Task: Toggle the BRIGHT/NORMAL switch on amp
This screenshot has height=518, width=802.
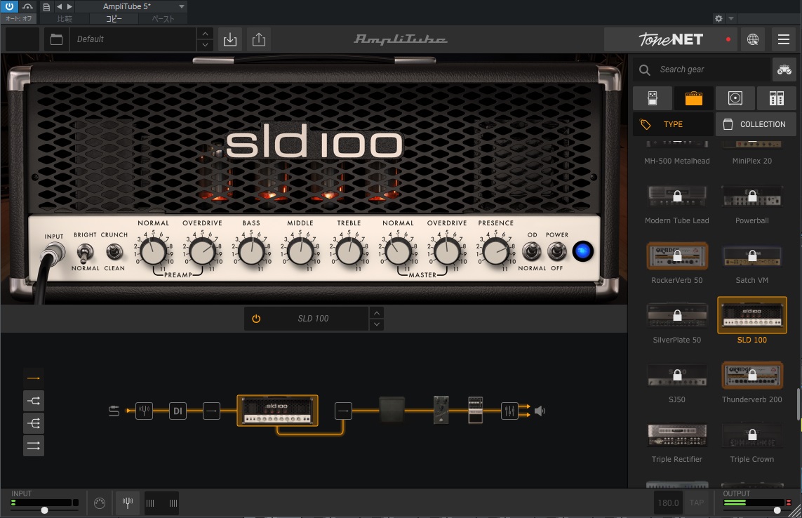Action: pos(86,252)
